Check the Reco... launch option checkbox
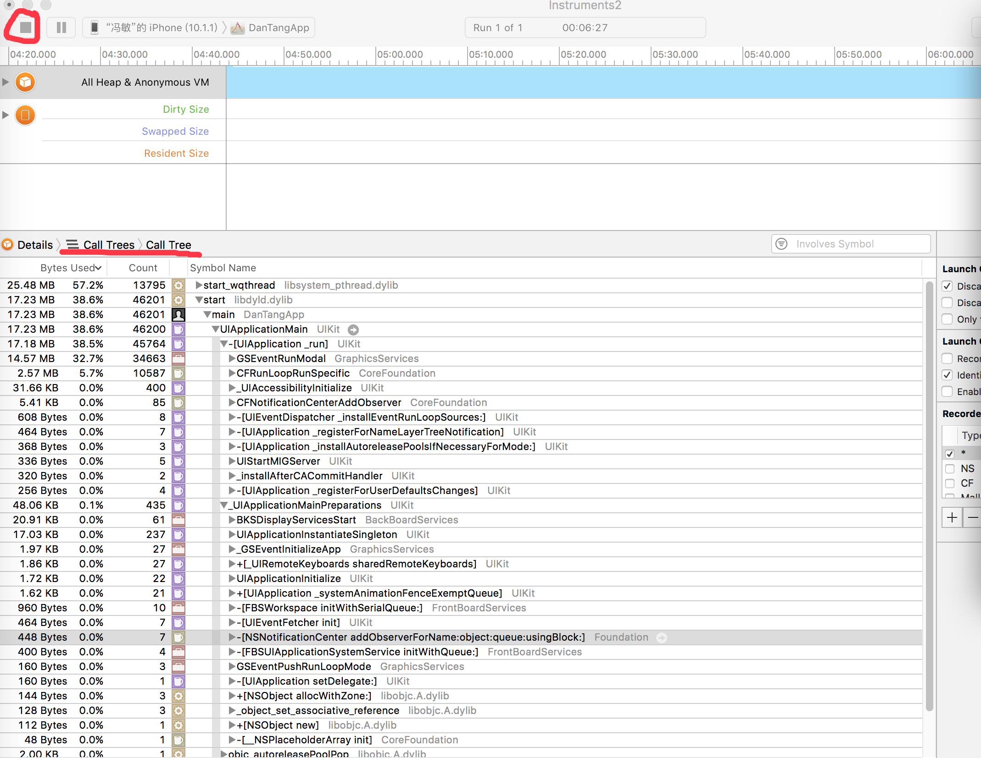The width and height of the screenshot is (981, 758). coord(947,358)
